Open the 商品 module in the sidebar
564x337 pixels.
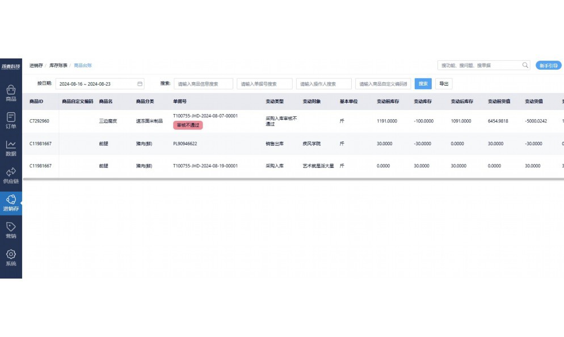[x=11, y=92]
